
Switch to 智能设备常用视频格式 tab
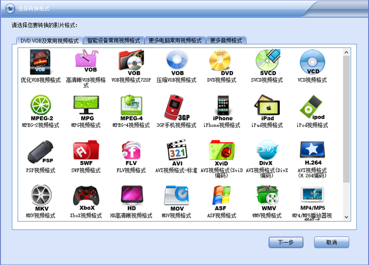pos(114,41)
